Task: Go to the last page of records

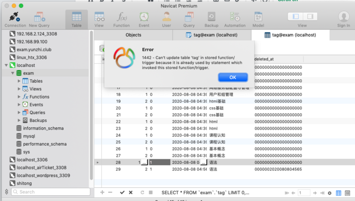Action: 322,193
